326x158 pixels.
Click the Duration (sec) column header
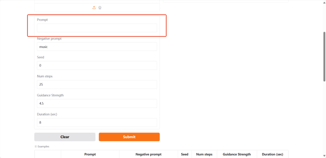pos(272,154)
